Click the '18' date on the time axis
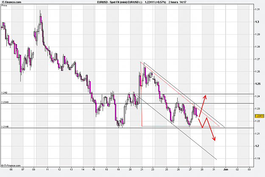Screen dimensions: 265x177 pos(106,169)
